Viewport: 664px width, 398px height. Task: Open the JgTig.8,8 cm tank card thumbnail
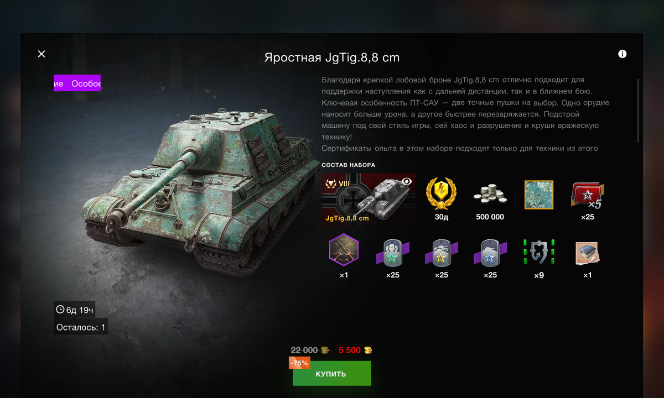pos(368,200)
